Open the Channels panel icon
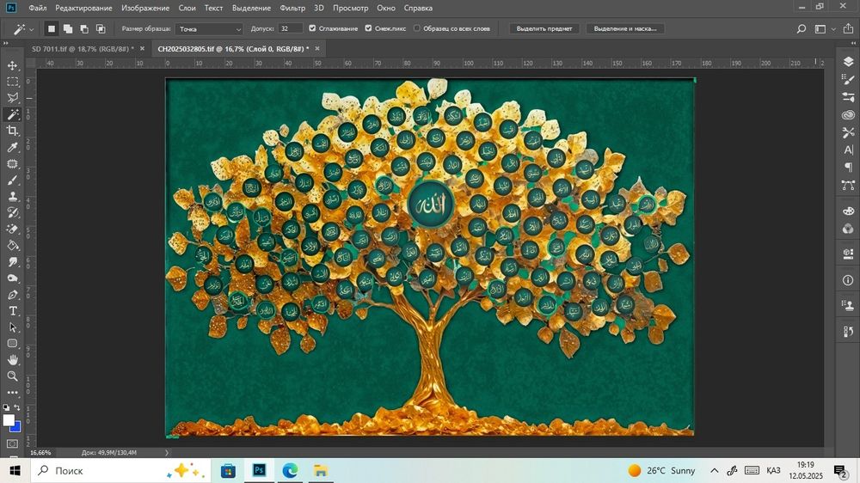 tap(848, 229)
